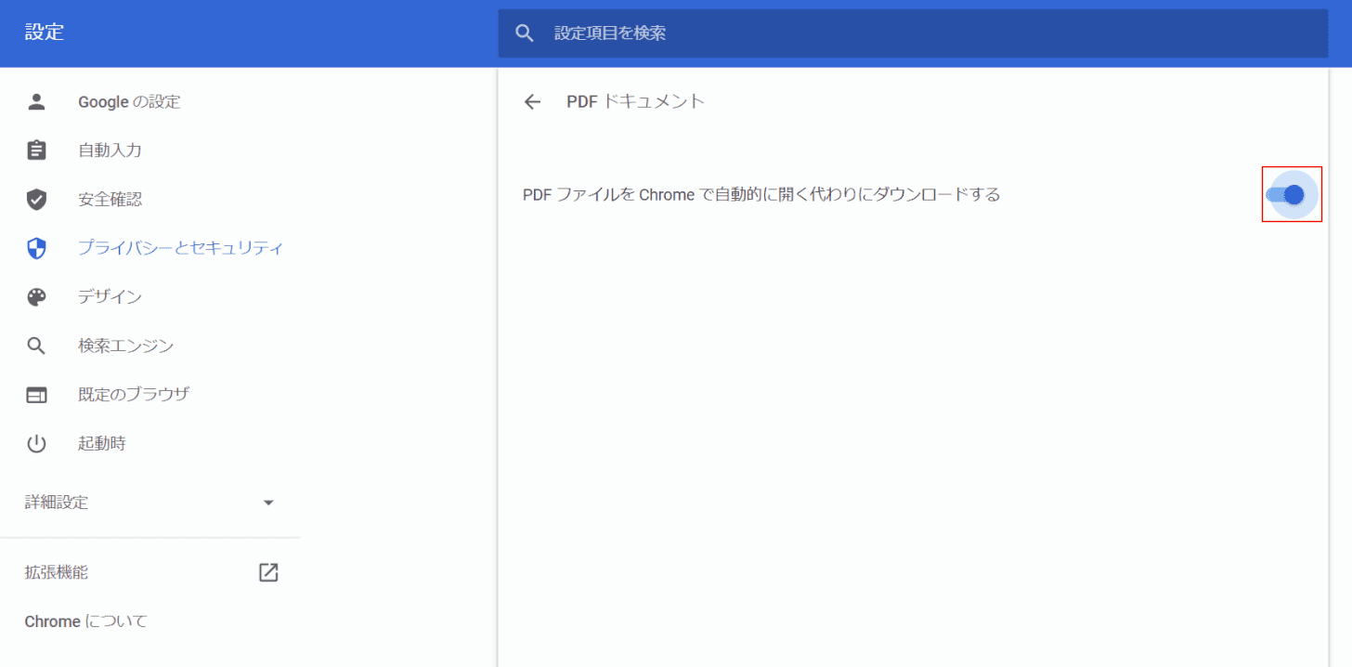Click the 設定 title in the header
Image resolution: width=1352 pixels, height=667 pixels.
45,33
